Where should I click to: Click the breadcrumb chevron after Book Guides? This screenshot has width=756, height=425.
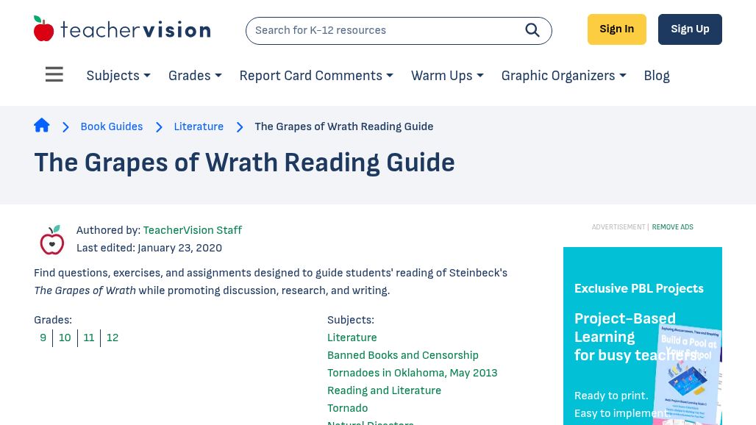click(159, 126)
